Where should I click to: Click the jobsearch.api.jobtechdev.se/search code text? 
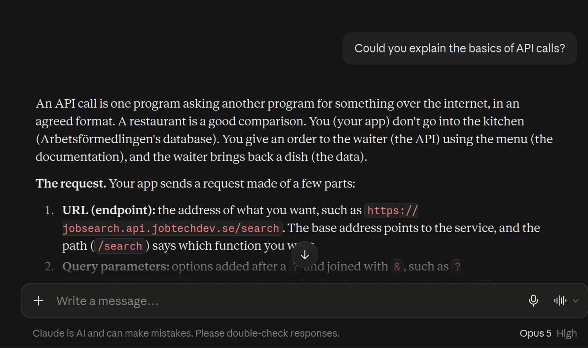pyautogui.click(x=171, y=228)
